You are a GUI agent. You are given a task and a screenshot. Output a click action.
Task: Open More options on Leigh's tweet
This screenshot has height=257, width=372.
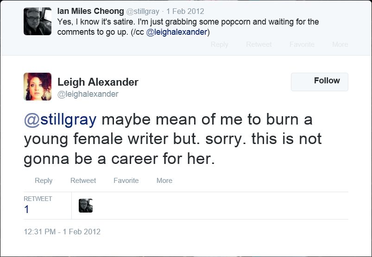pos(164,181)
